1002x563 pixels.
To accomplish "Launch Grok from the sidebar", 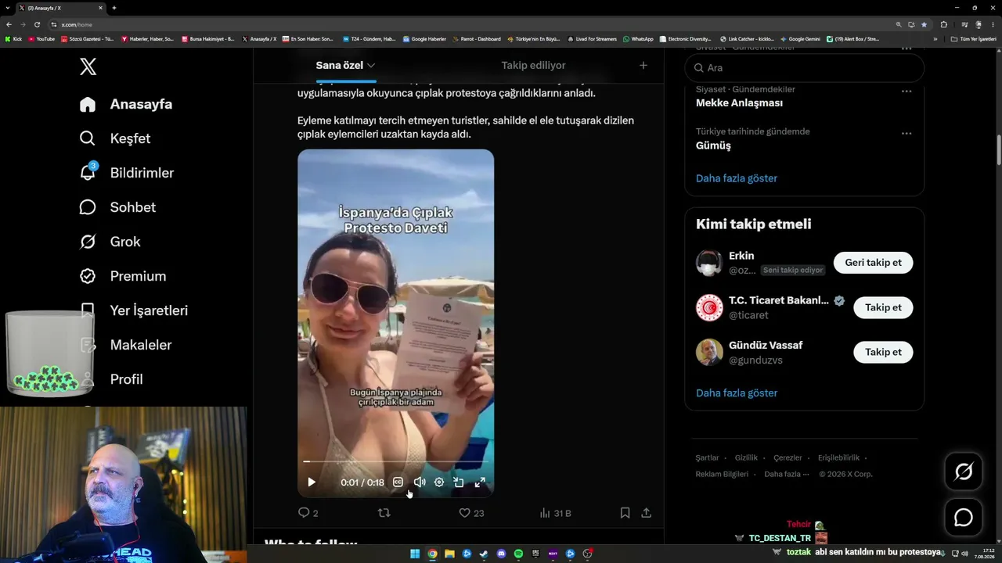I will [110, 242].
